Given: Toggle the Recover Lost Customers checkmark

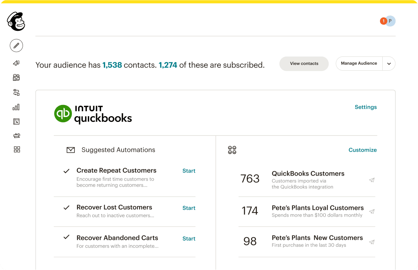Looking at the screenshot, I should click(x=67, y=208).
